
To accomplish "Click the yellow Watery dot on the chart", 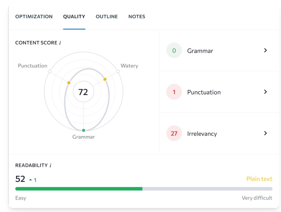I will coord(105,79).
